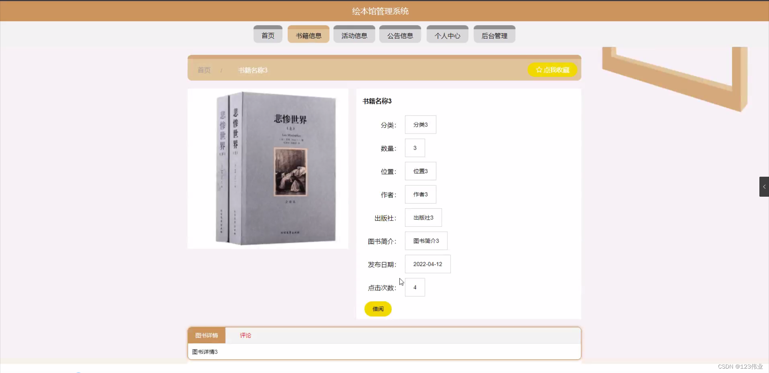Click the 借阅 borrow button
Screen dimensions: 769x373
377,309
